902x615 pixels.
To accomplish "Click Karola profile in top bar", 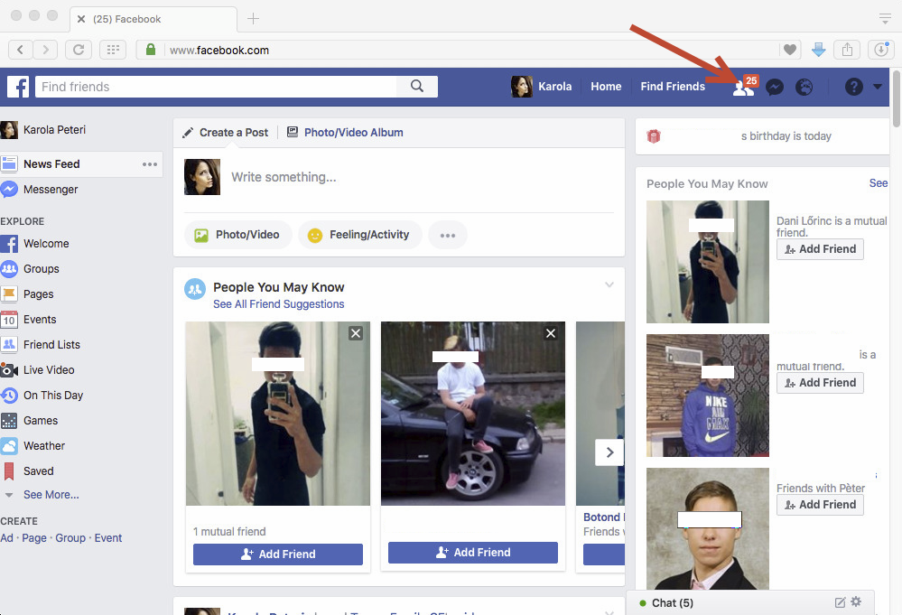I will (542, 87).
